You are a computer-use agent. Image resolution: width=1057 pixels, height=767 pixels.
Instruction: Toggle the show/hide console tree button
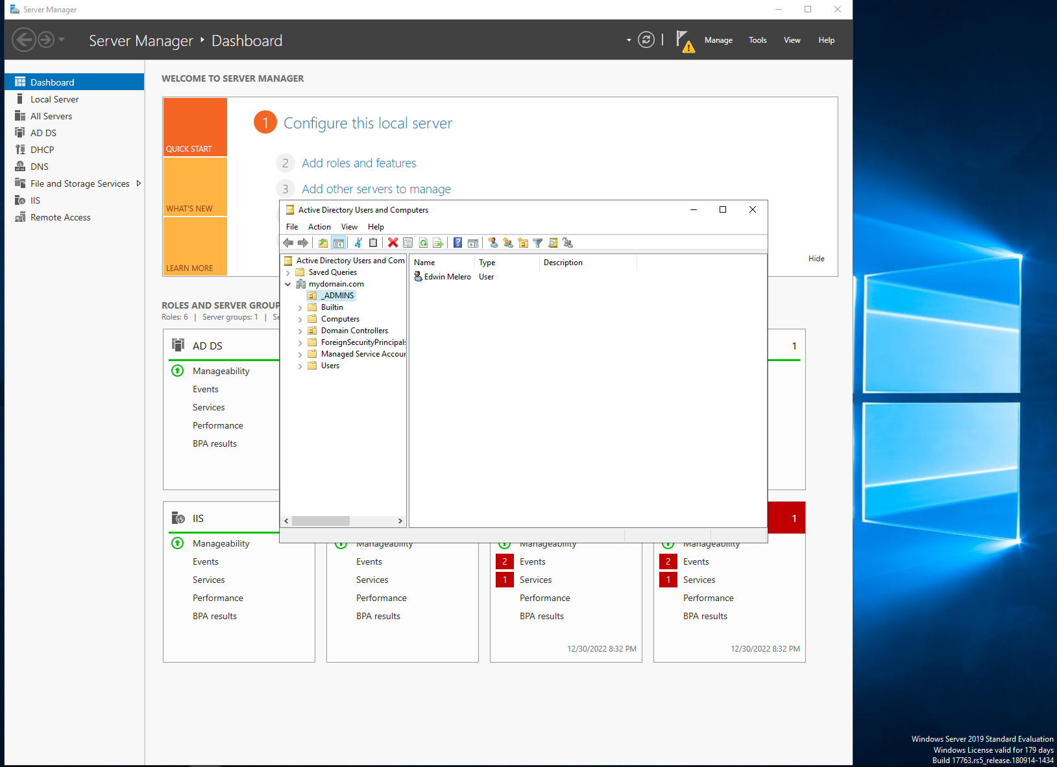click(339, 242)
